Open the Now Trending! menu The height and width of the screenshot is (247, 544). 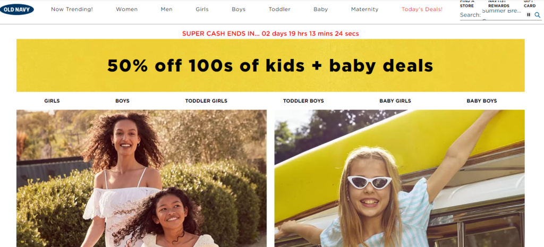(x=72, y=10)
